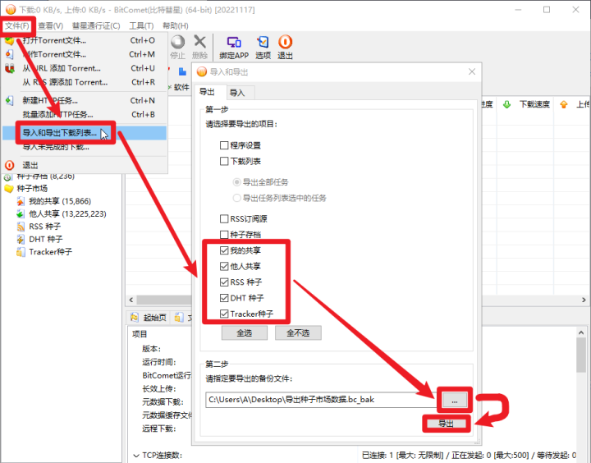Click the DHT 种子 tree icon
Screen dimensions: 591x463
pos(21,240)
